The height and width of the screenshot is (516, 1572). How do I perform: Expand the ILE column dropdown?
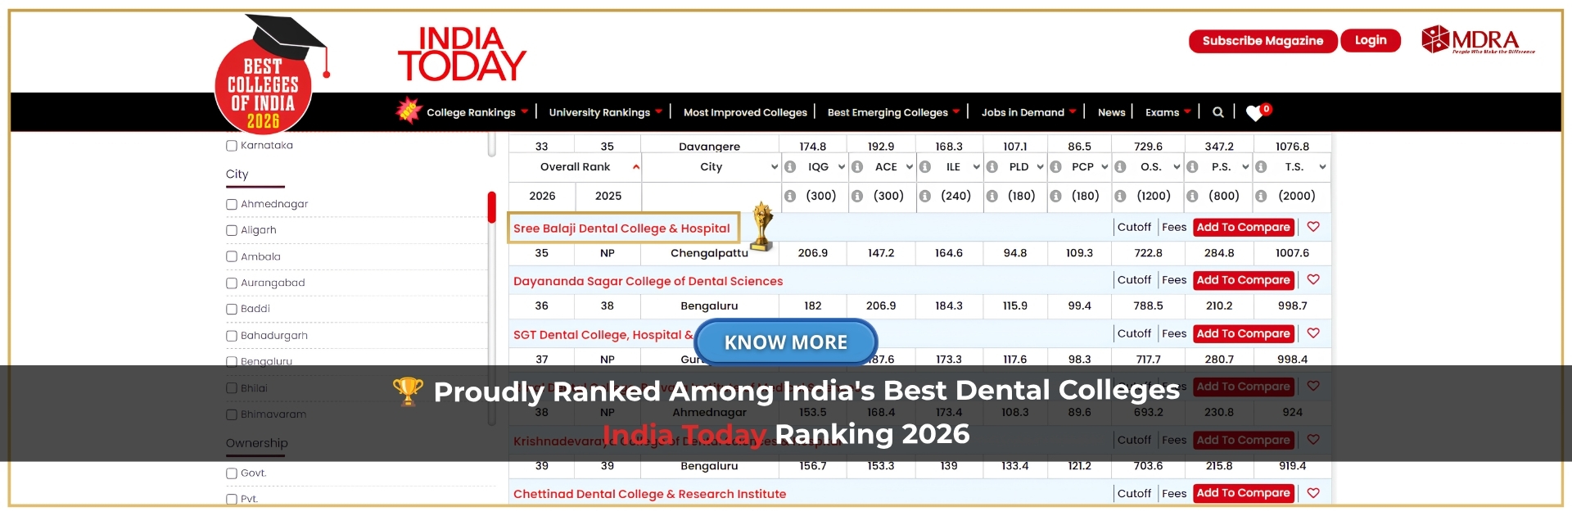(977, 167)
